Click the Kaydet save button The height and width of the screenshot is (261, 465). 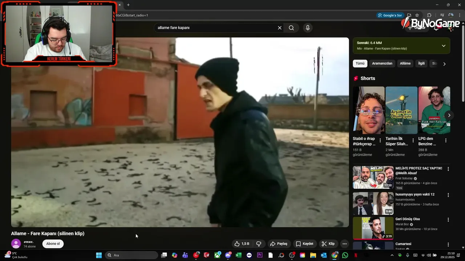coord(304,244)
